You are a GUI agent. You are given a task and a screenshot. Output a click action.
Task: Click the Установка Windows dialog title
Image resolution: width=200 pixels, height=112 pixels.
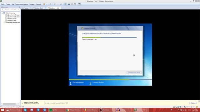coord(89,28)
